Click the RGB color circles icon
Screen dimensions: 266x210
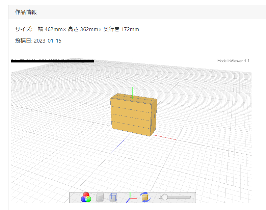[86, 197]
